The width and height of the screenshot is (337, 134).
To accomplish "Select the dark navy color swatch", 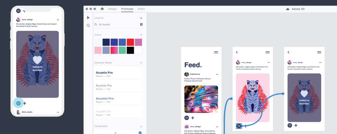I will [x=106, y=42].
